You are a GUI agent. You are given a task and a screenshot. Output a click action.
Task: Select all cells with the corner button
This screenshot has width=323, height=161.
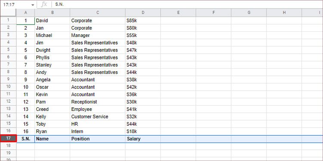click(8, 12)
